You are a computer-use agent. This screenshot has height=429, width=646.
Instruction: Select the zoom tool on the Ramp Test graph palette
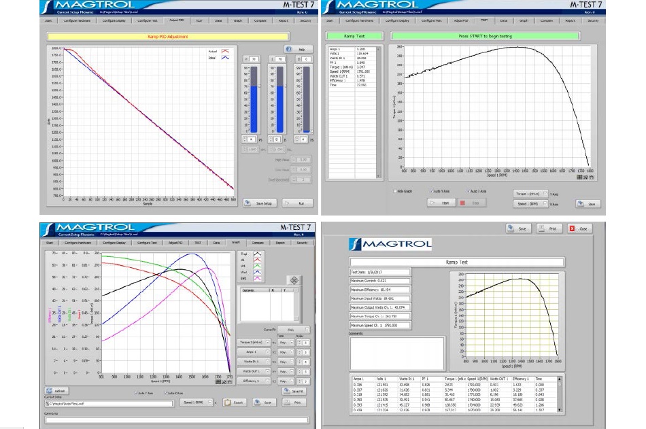tap(585, 177)
